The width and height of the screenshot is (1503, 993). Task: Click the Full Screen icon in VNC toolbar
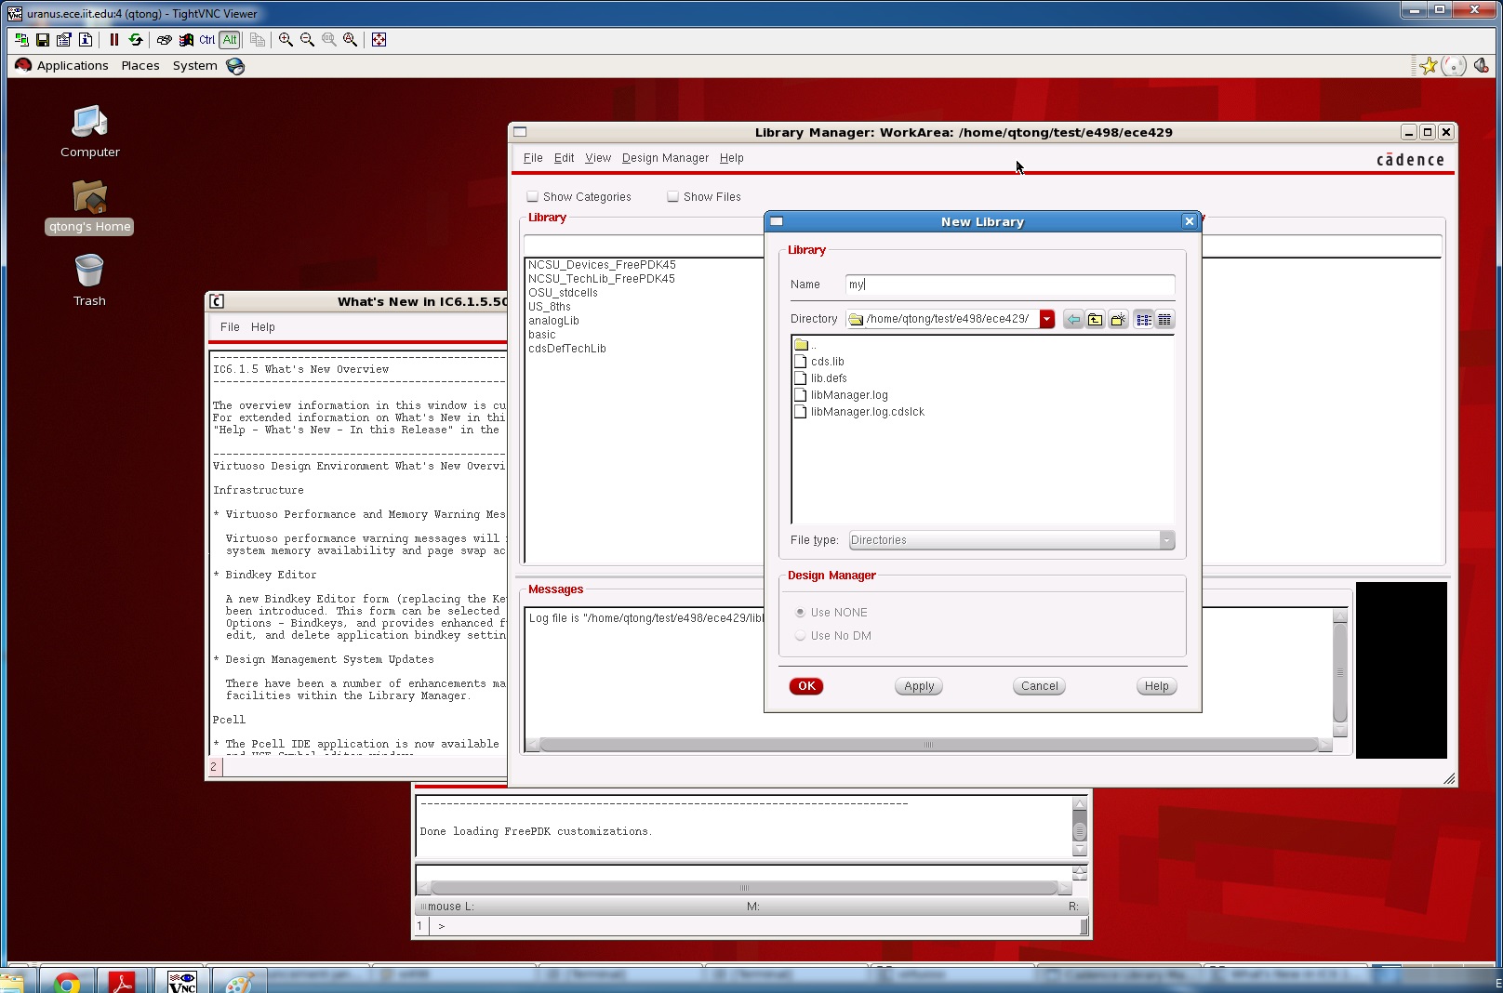(379, 40)
